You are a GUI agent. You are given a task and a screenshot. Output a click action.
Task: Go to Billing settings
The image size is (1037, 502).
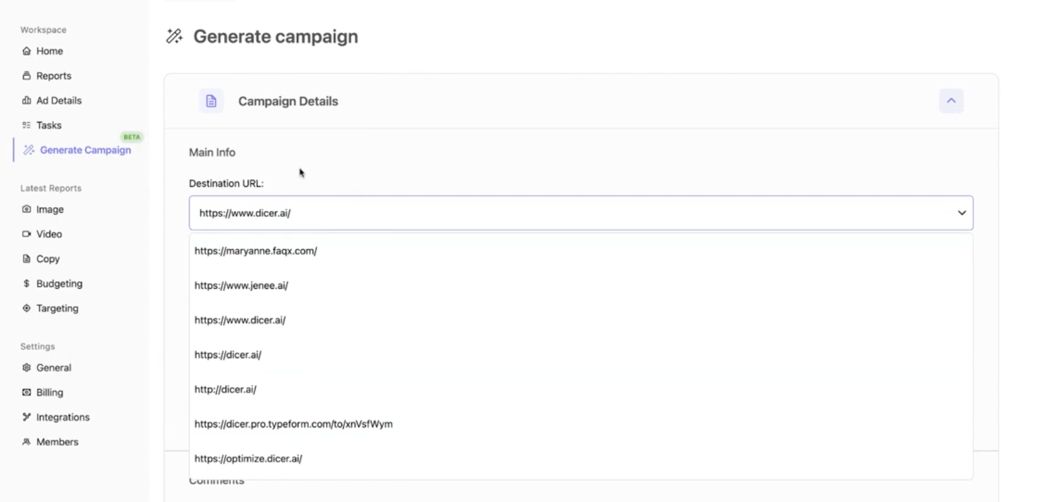tap(49, 392)
